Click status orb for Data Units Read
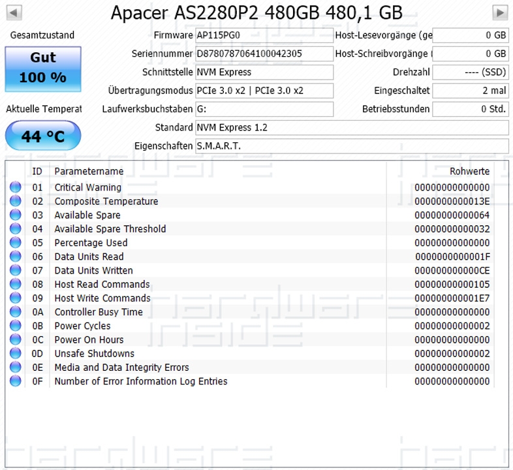The width and height of the screenshot is (513, 470). tap(16, 257)
